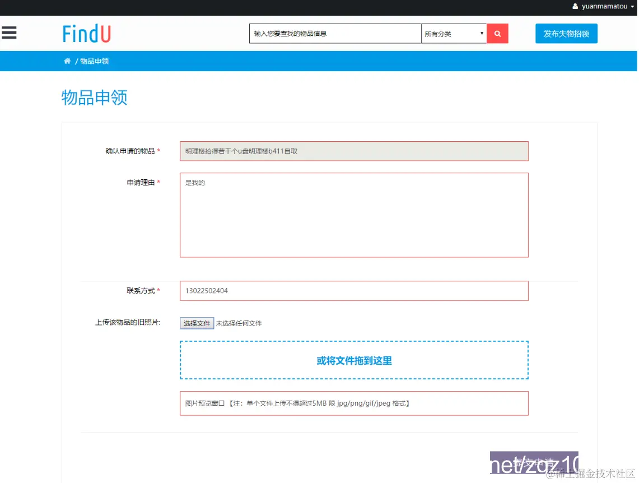
Task: Focus the item search input field
Action: pos(335,34)
